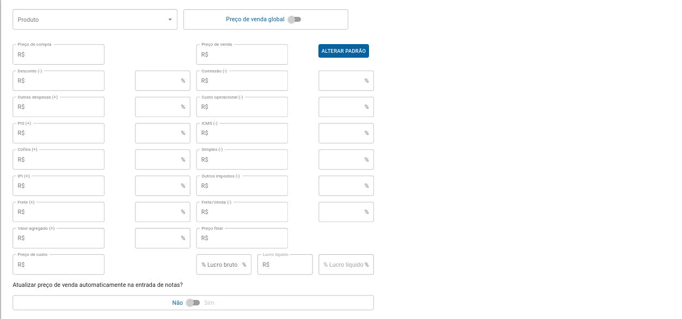
Task: Click the Desconto (-) value field
Action: (x=58, y=81)
